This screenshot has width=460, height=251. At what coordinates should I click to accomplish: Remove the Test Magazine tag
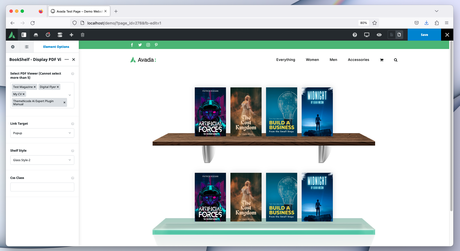pos(35,87)
